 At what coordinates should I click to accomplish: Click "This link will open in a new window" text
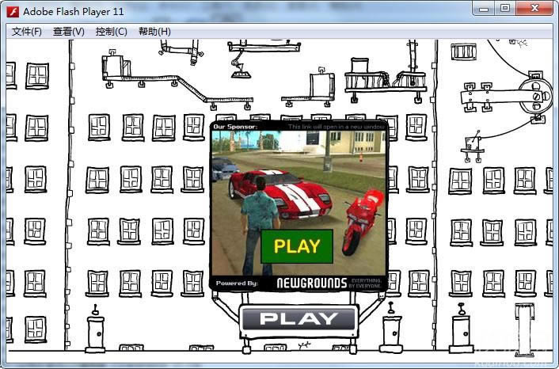(x=336, y=127)
